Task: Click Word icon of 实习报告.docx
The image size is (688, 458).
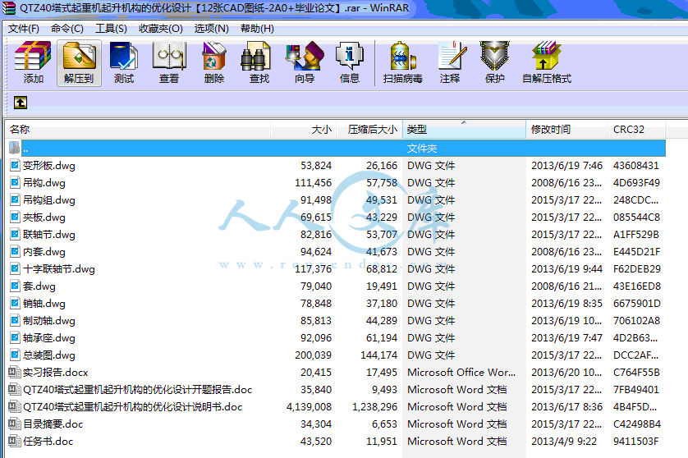Action: click(15, 372)
